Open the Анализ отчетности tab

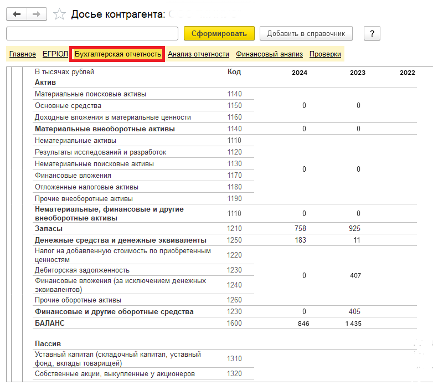pyautogui.click(x=198, y=54)
